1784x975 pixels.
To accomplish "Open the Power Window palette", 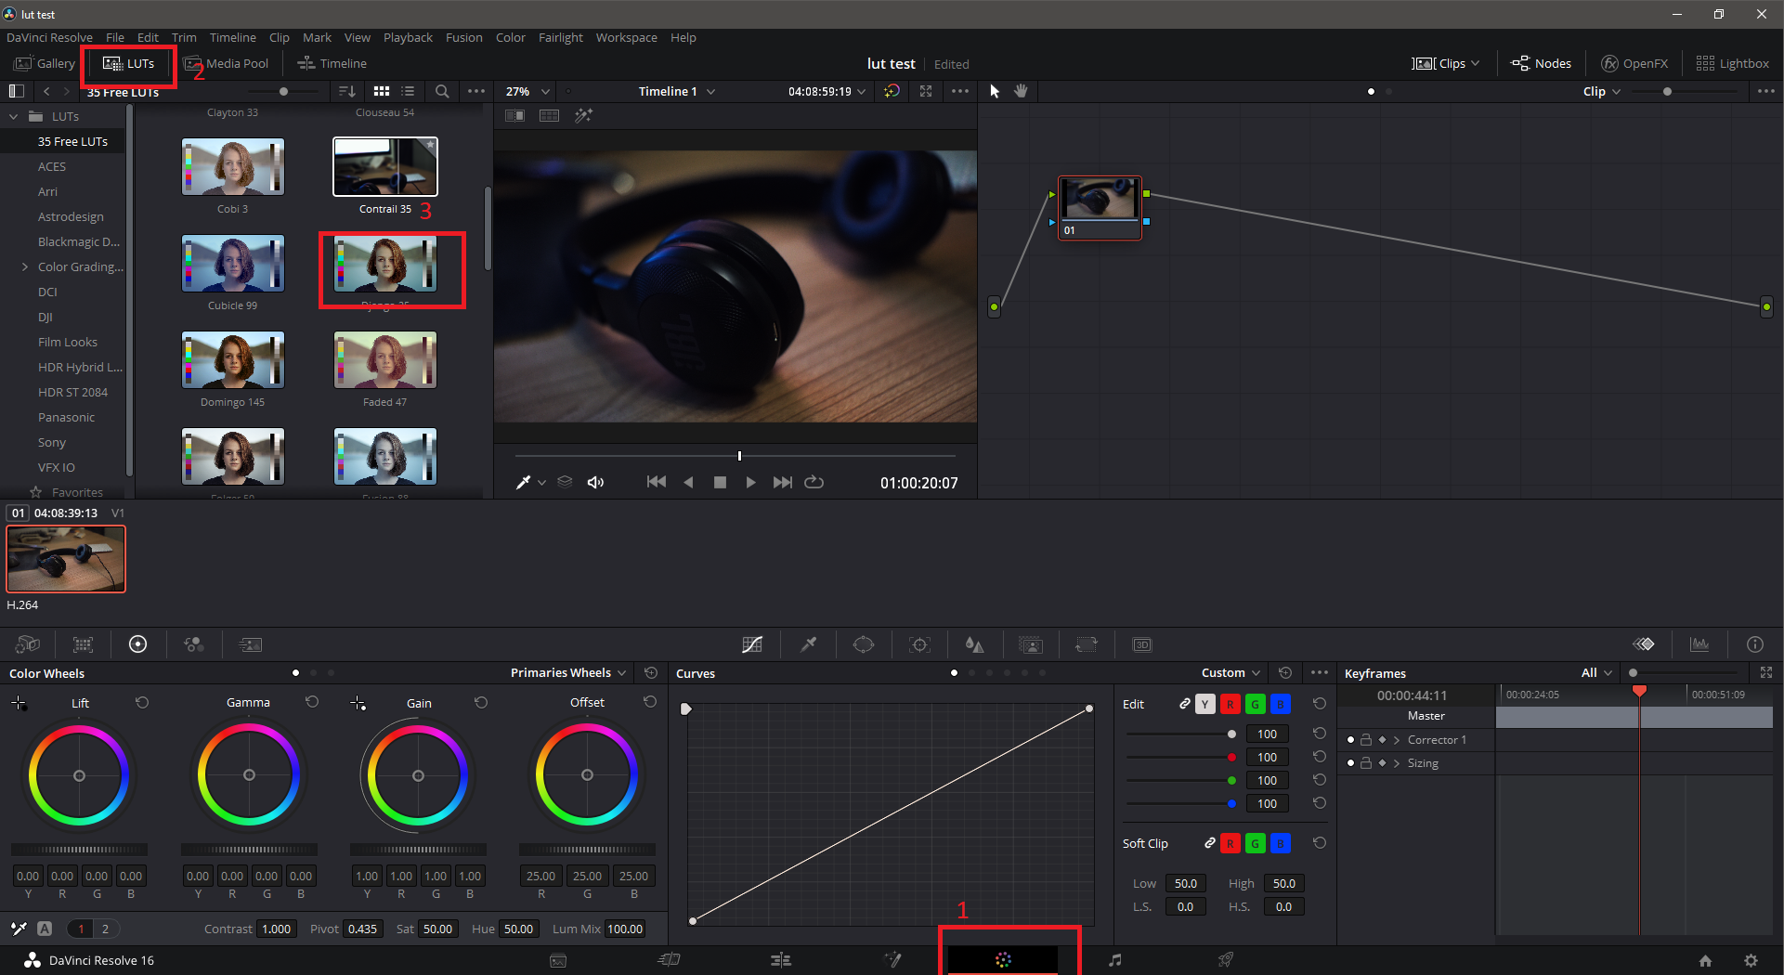I will (x=864, y=644).
